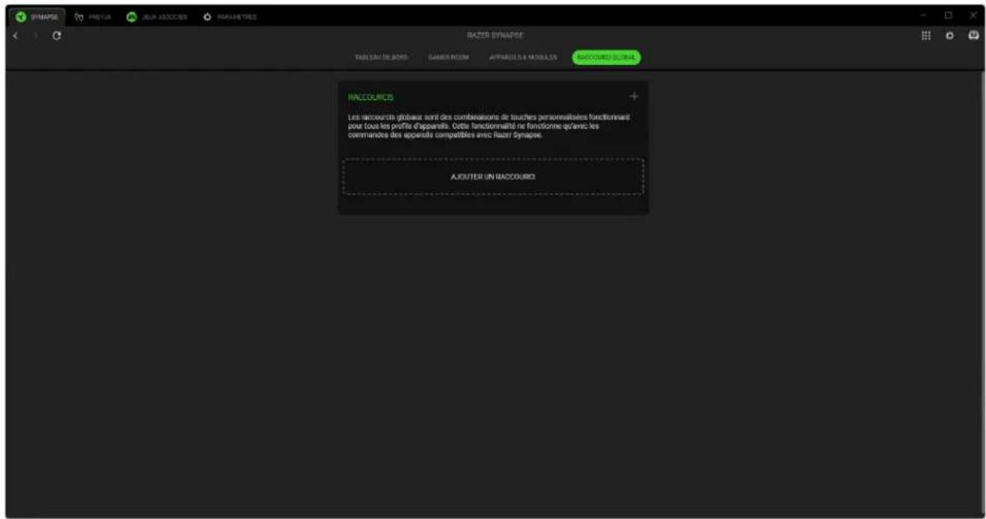This screenshot has width=986, height=519.
Task: Click the Raccourcis heading
Action: 371,97
